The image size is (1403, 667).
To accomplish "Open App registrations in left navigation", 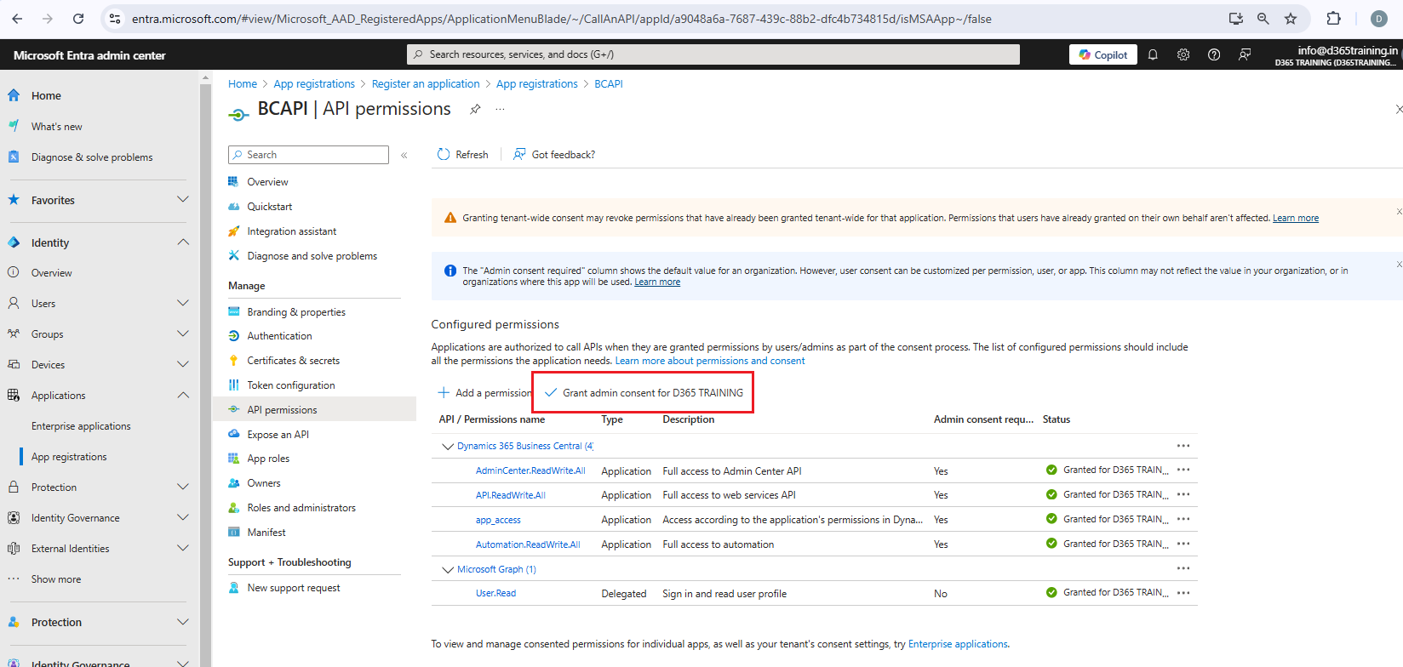I will [x=69, y=457].
